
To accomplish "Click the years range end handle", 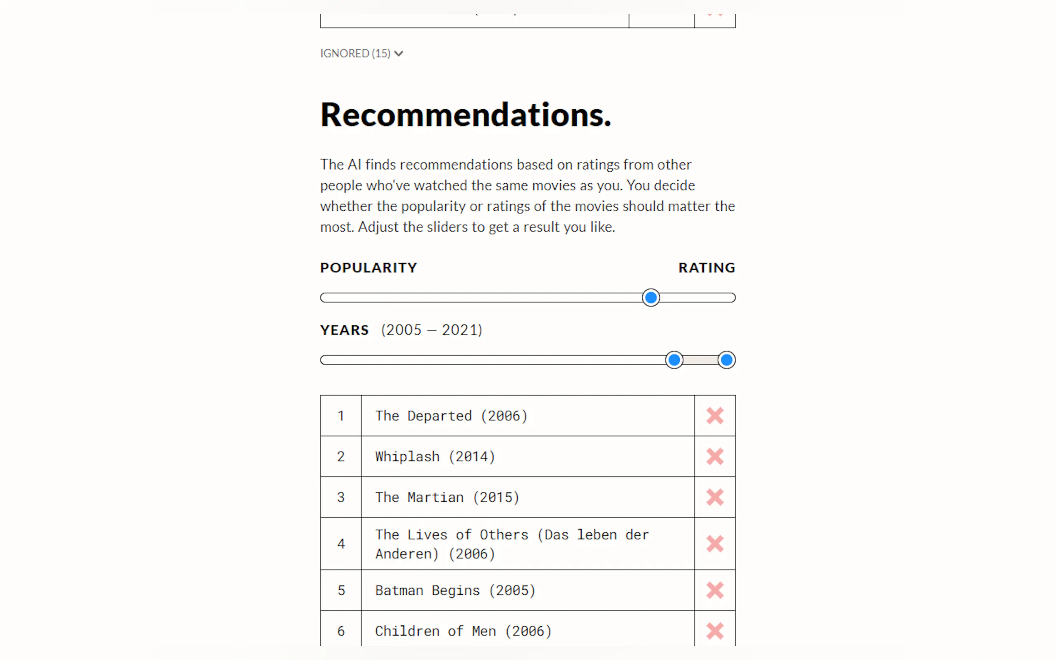I will [x=726, y=360].
